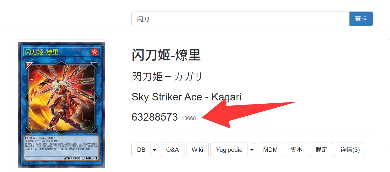This screenshot has width=390, height=172.
Task: Open the Yugipedia link
Action: pos(229,150)
